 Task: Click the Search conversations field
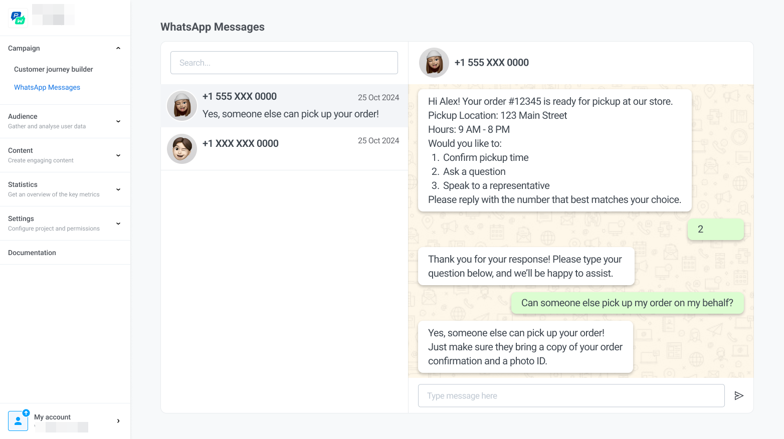pyautogui.click(x=284, y=63)
